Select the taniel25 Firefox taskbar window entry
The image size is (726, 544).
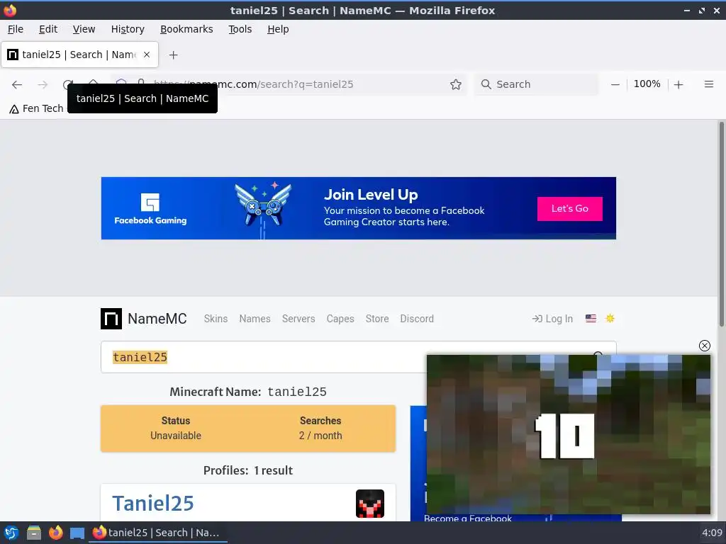point(157,533)
